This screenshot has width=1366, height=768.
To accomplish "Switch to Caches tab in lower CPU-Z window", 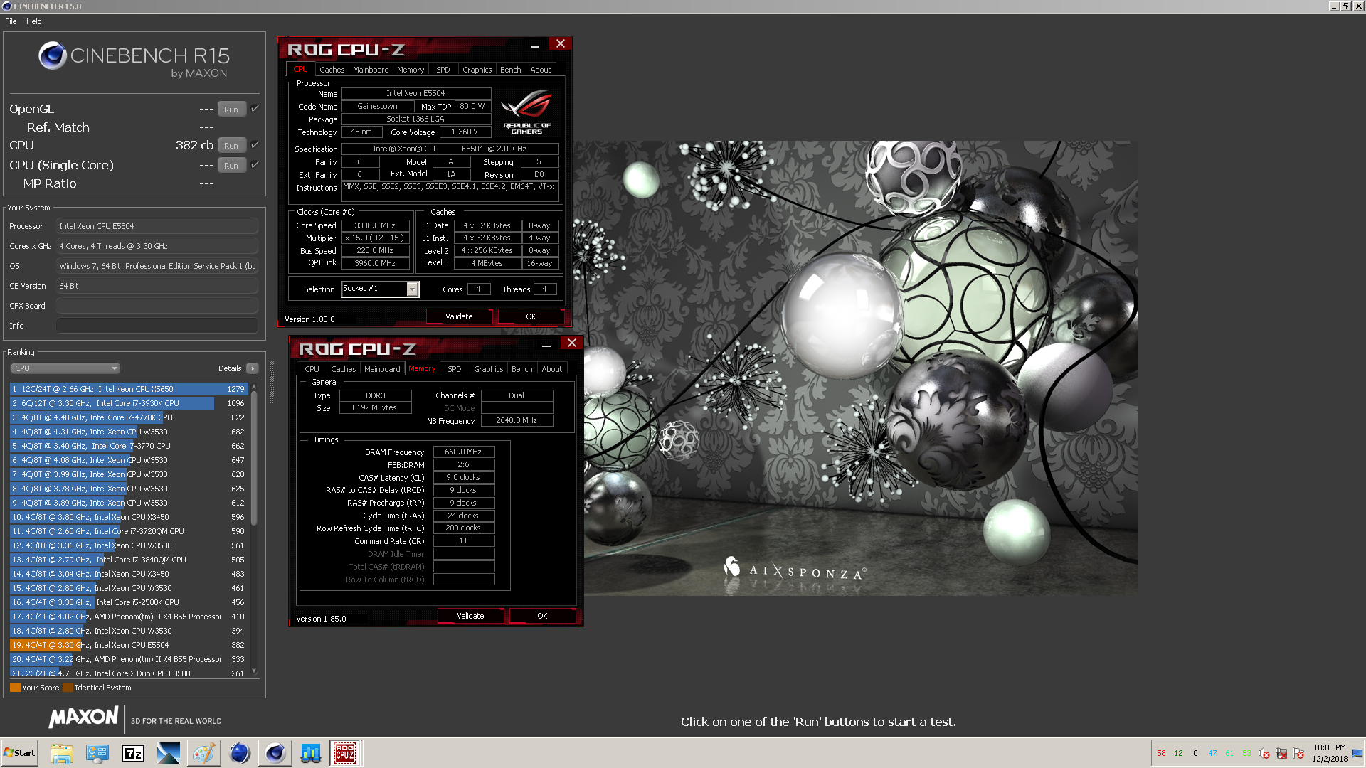I will [343, 369].
